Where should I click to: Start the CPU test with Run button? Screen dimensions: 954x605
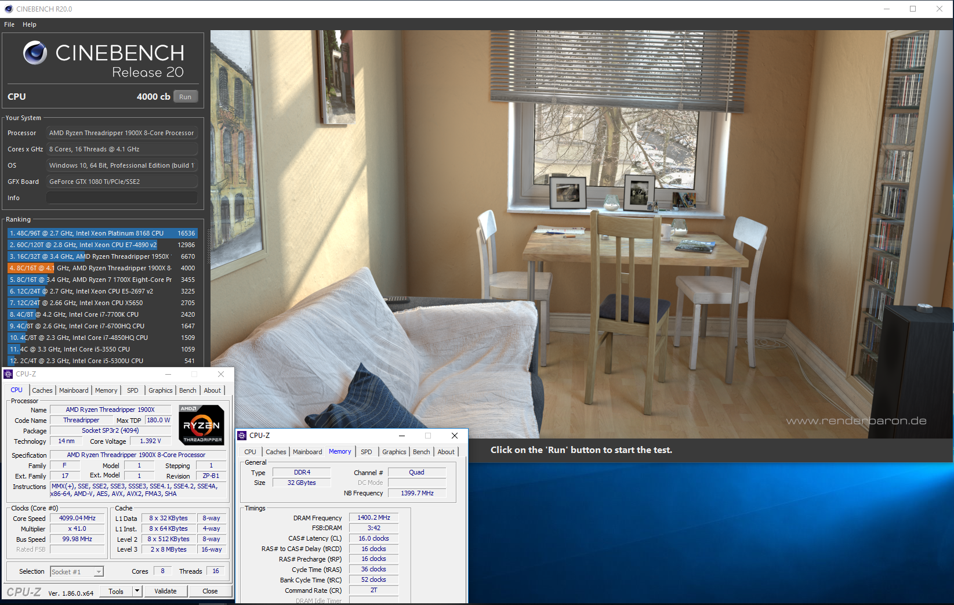coord(185,97)
